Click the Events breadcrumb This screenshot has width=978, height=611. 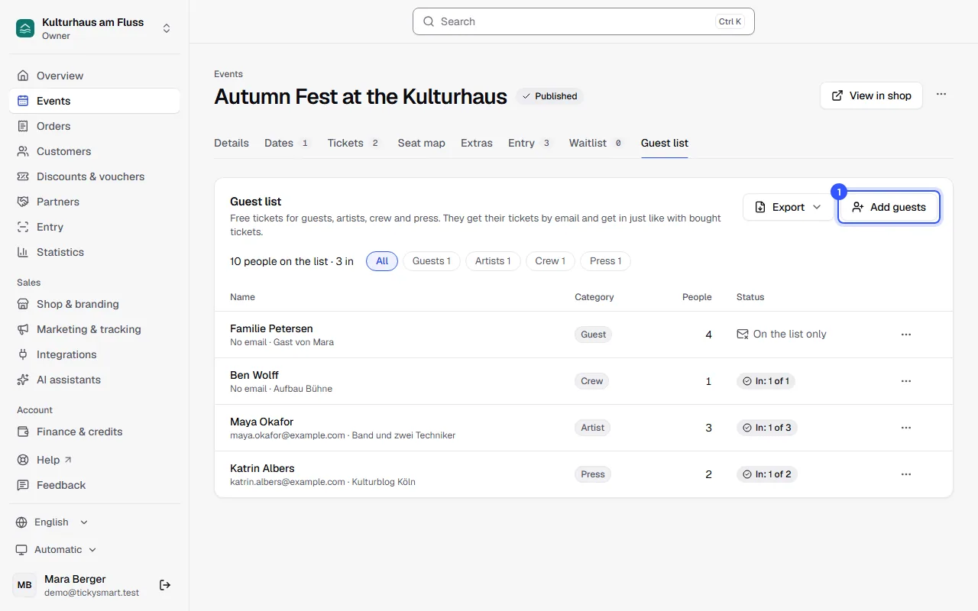pos(228,74)
